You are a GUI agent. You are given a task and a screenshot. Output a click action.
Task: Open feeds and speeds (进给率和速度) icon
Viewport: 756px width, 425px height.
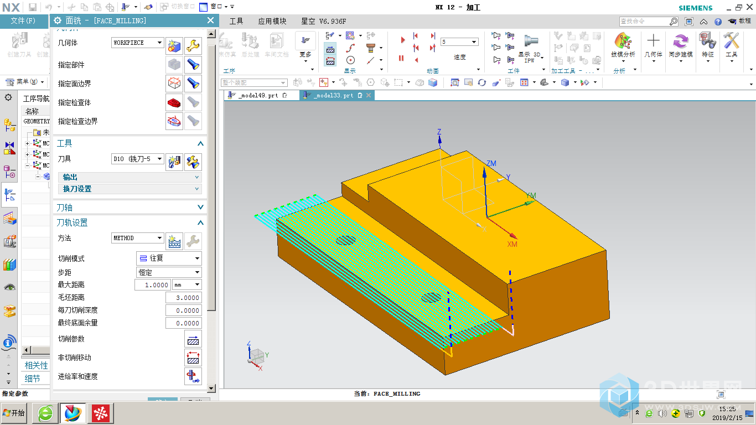pyautogui.click(x=193, y=376)
